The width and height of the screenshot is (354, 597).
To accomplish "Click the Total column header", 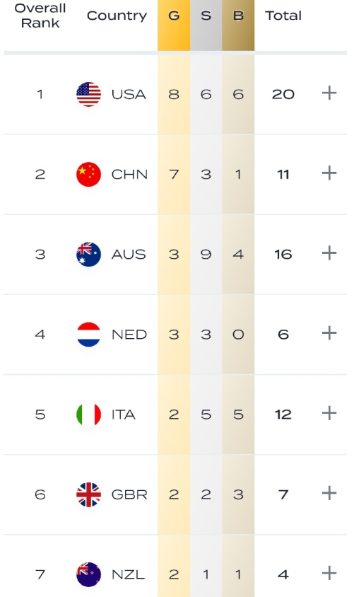I will [283, 16].
